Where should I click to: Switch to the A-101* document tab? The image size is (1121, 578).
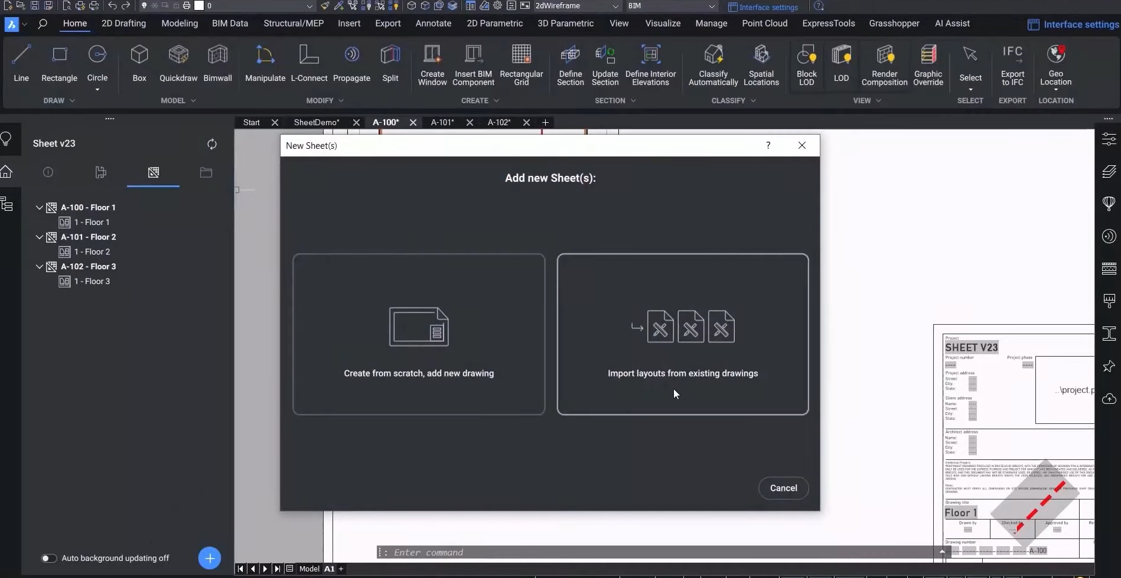coord(442,123)
